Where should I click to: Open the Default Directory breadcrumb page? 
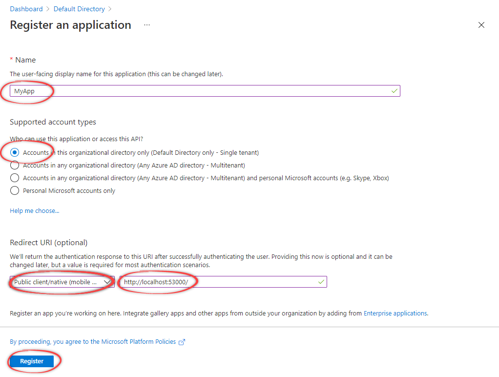(x=79, y=9)
